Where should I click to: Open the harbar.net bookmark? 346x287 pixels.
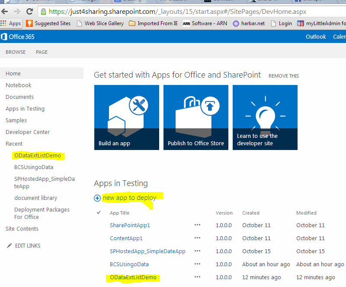click(x=249, y=23)
